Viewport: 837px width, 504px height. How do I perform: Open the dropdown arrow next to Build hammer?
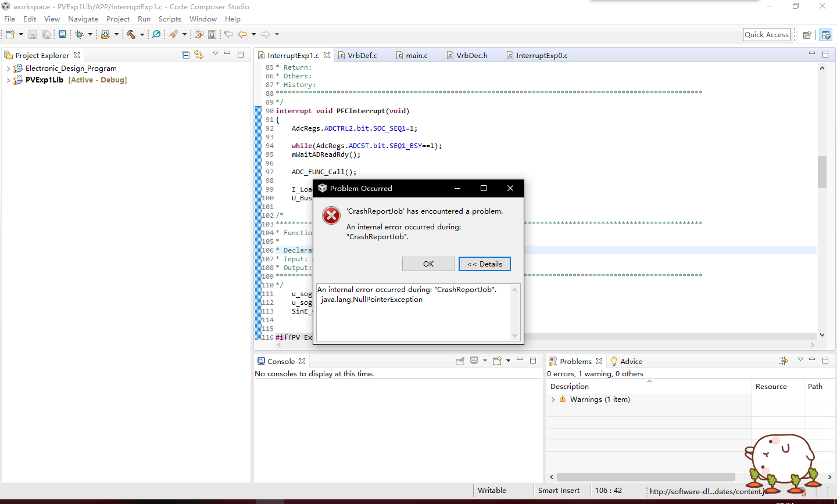142,35
